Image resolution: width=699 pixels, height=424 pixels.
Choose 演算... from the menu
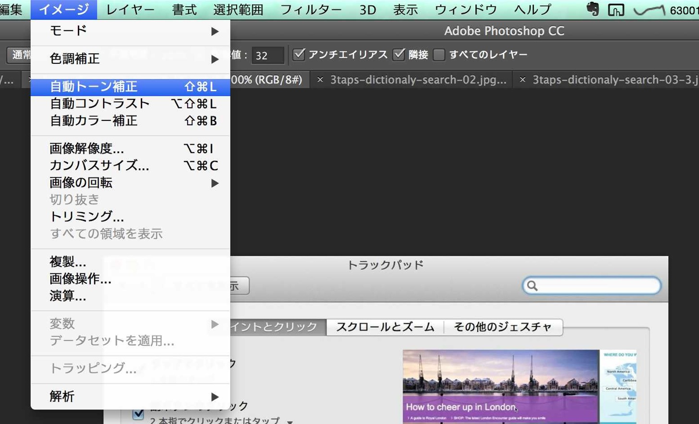pyautogui.click(x=131, y=296)
